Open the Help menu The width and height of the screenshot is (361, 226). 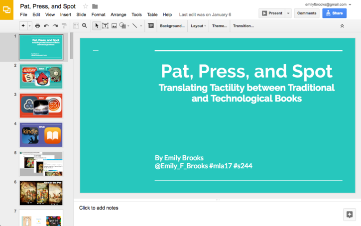pyautogui.click(x=167, y=14)
